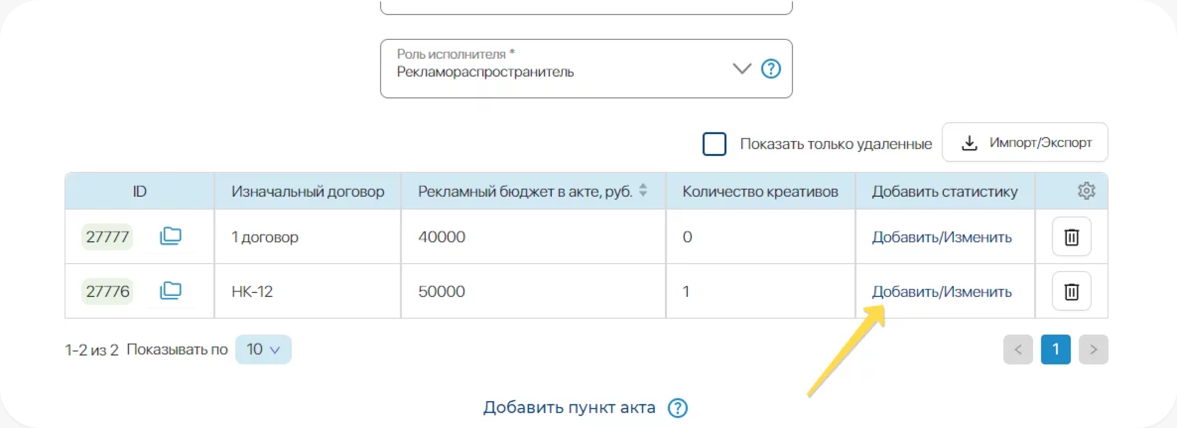
Task: Delete row 27777 with the trash icon
Action: [x=1071, y=237]
